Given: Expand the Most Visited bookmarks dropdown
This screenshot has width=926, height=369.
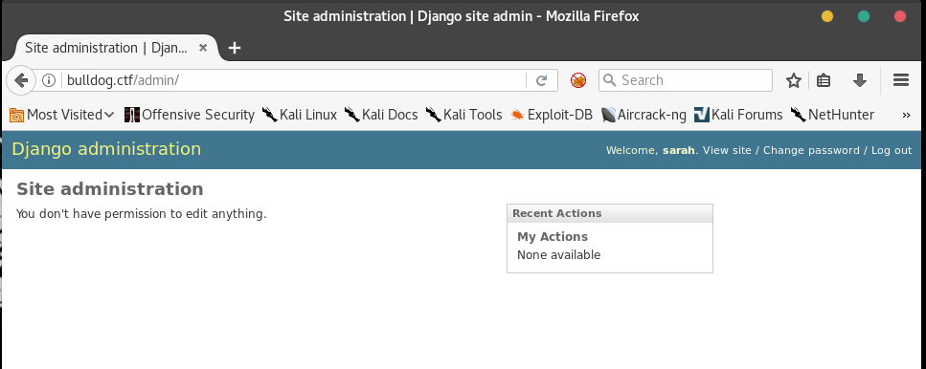Looking at the screenshot, I should tap(62, 115).
